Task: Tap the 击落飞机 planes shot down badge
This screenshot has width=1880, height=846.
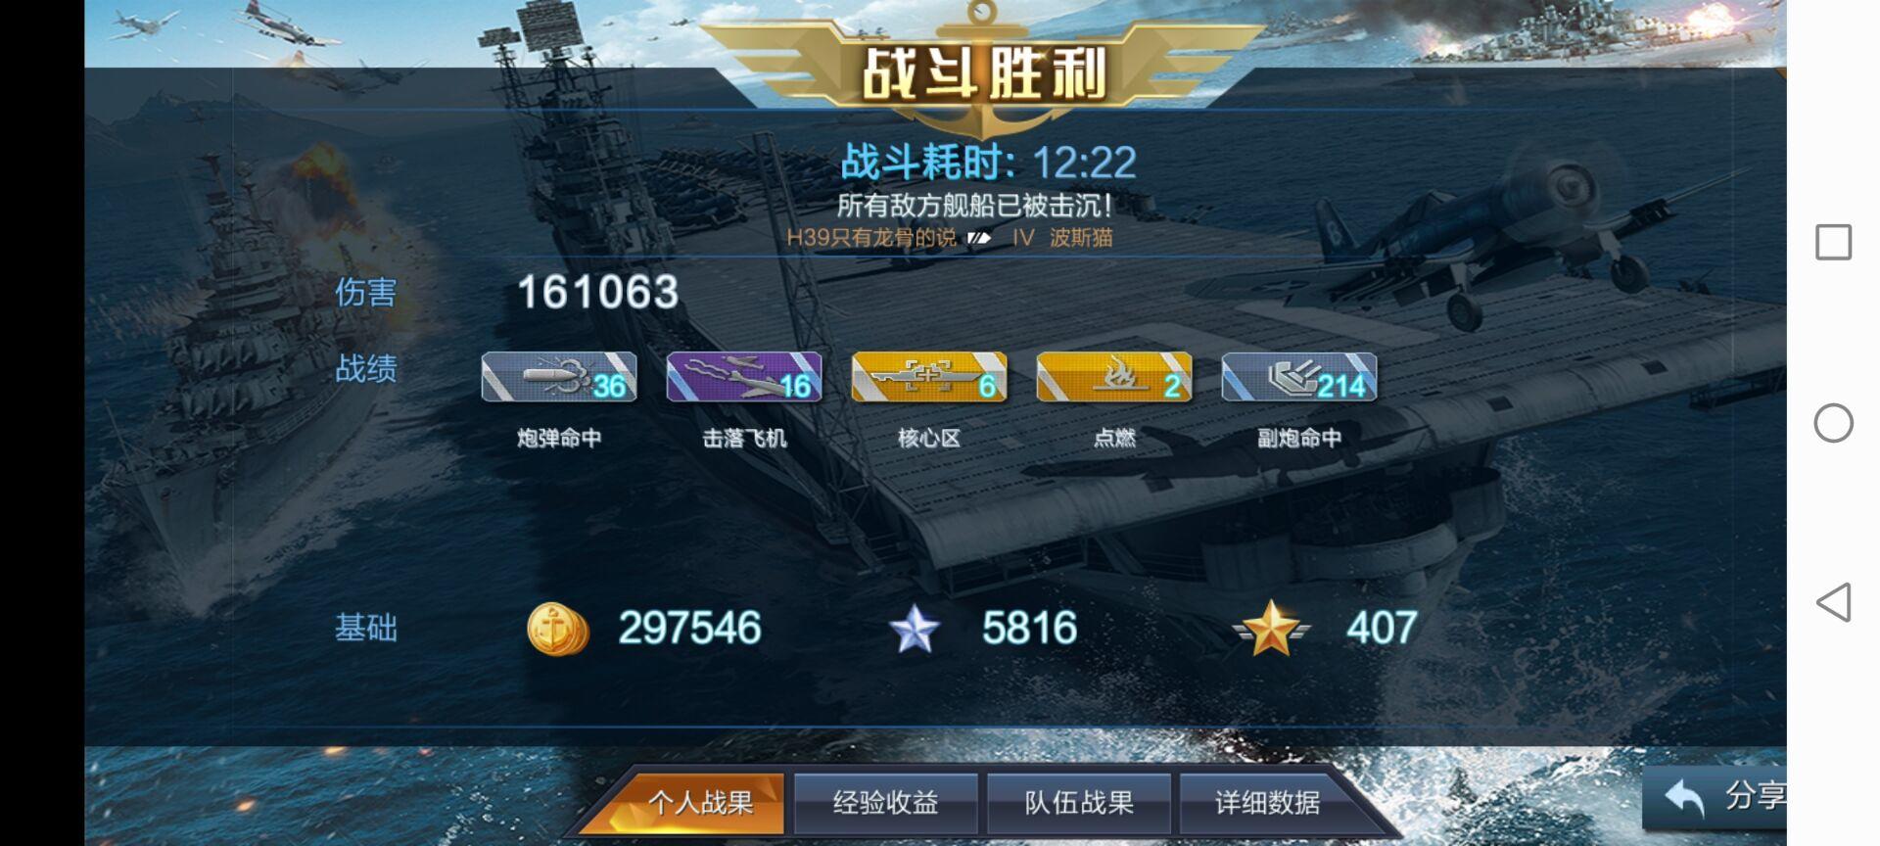Action: coord(744,377)
